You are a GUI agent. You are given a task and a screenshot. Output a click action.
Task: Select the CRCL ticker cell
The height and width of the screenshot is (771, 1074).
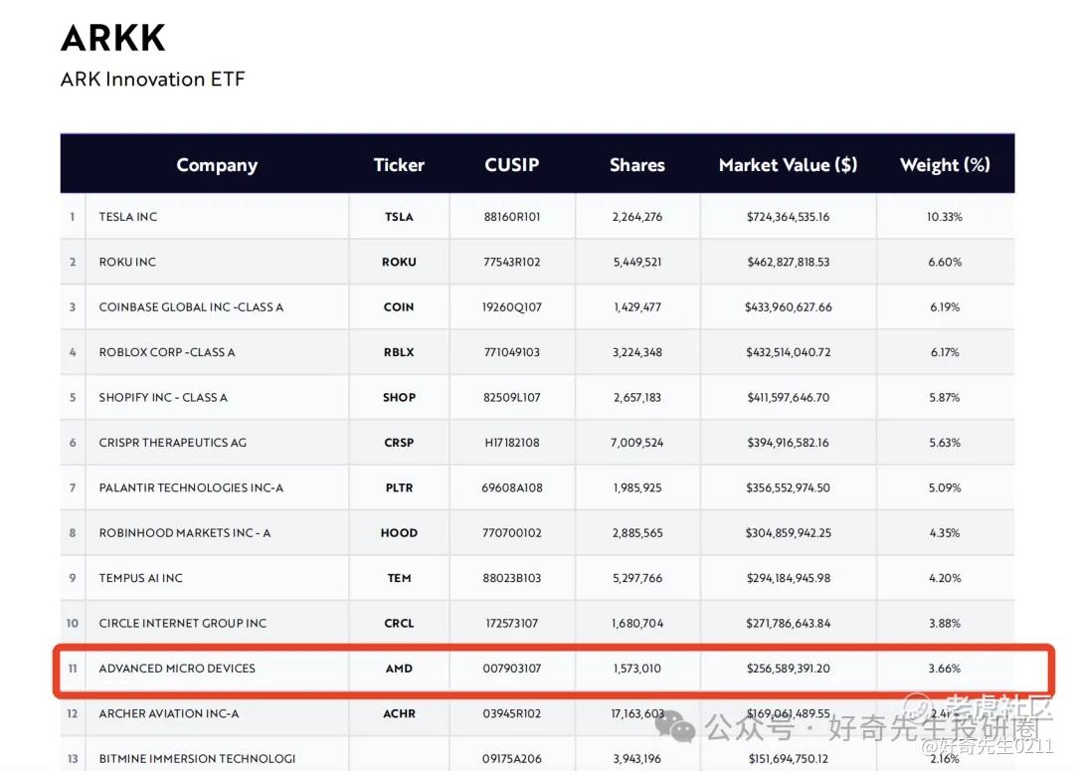[399, 624]
